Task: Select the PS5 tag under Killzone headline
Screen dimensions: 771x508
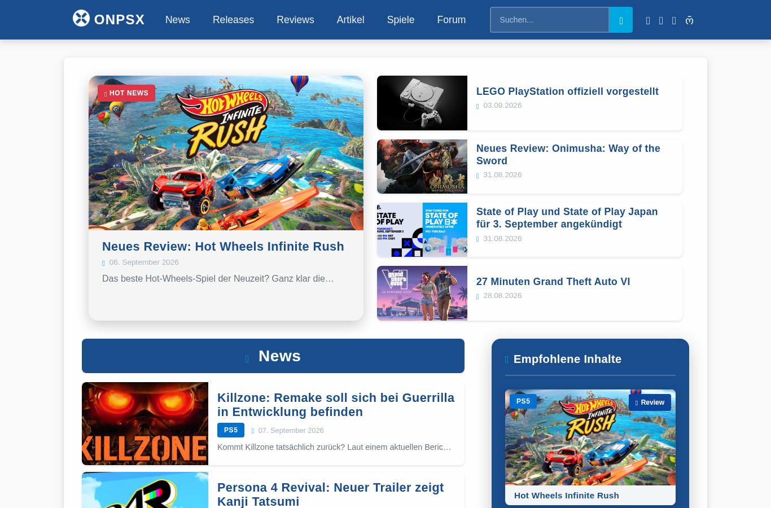Action: [x=231, y=430]
